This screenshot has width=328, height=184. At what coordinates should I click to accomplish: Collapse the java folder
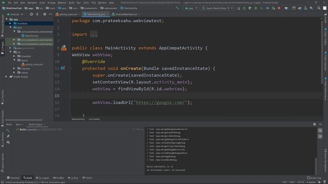pyautogui.click(x=10, y=27)
